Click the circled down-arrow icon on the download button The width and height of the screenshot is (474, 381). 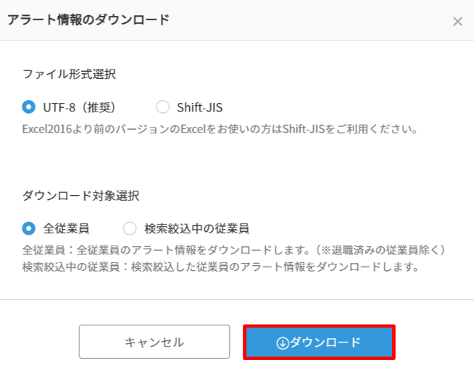pos(283,343)
